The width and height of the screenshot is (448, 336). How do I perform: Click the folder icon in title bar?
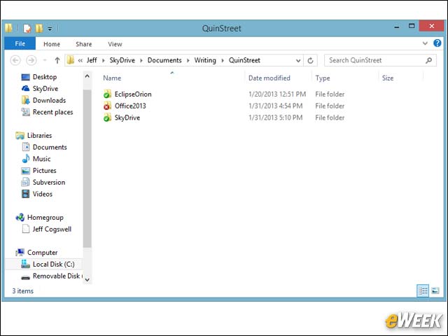tap(9, 28)
